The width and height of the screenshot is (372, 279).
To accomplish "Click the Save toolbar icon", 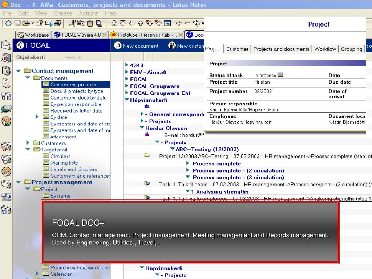I will 17,23.
